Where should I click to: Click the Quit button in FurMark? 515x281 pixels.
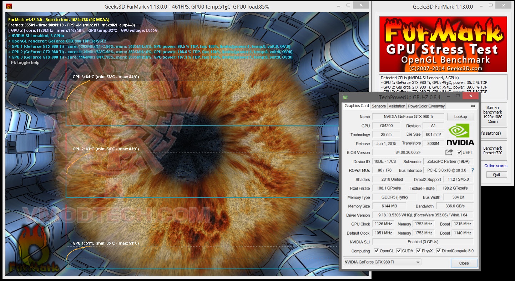click(496, 175)
